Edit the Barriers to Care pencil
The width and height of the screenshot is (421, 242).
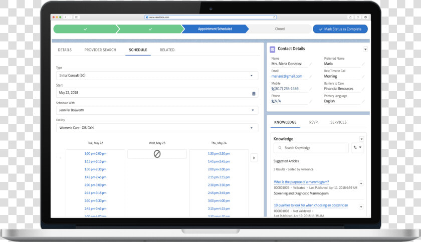[x=363, y=89]
